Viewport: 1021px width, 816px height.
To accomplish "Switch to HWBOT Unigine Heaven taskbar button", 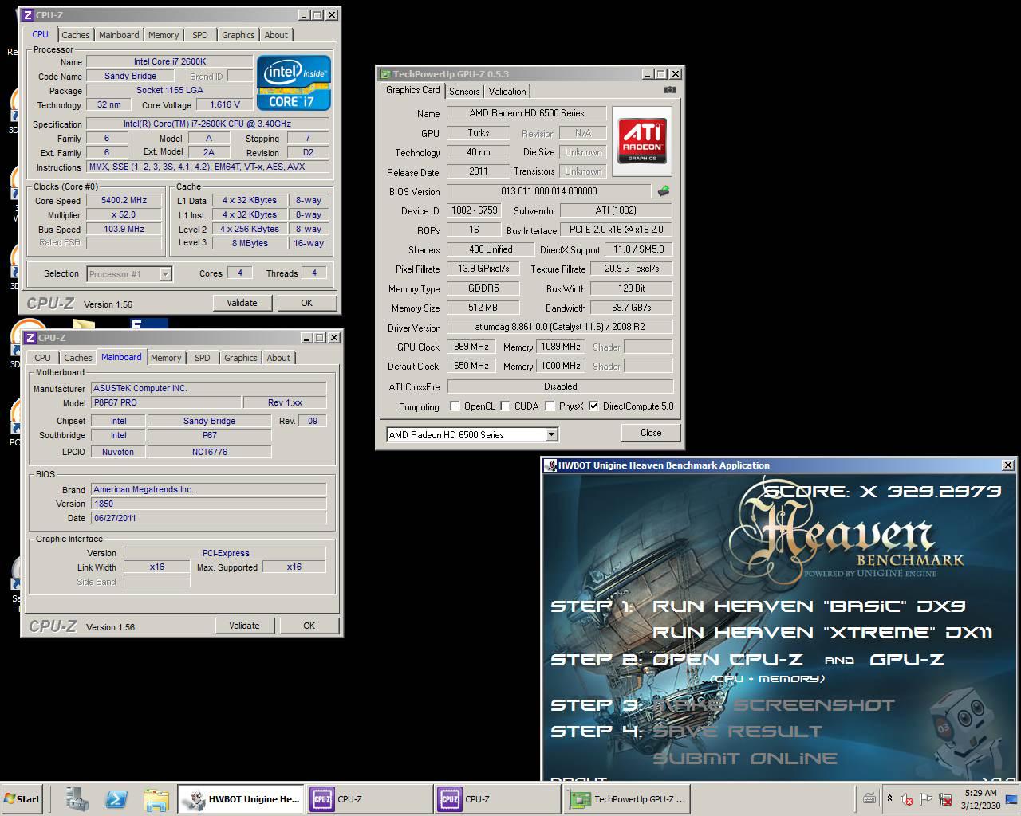I will tap(240, 799).
